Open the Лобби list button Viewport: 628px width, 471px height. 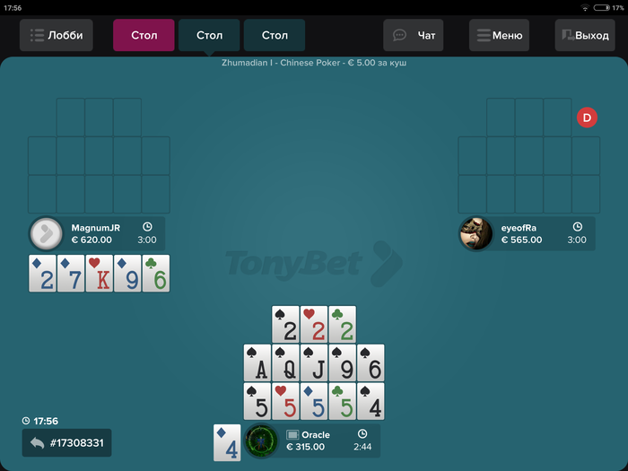click(x=56, y=35)
